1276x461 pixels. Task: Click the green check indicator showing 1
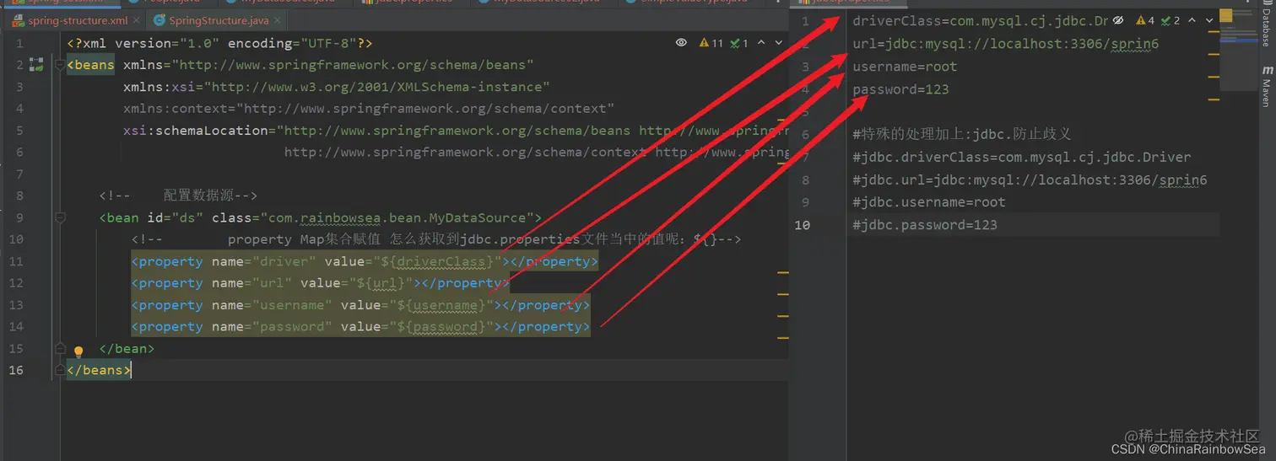[x=739, y=43]
